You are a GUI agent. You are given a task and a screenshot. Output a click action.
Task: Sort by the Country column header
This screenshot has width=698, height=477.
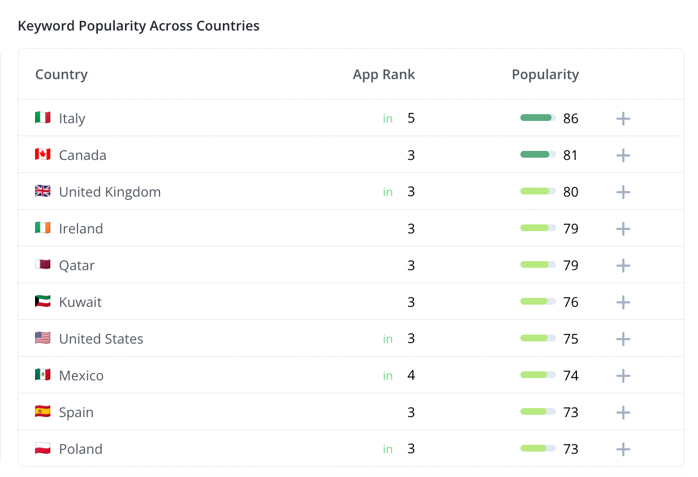[61, 75]
